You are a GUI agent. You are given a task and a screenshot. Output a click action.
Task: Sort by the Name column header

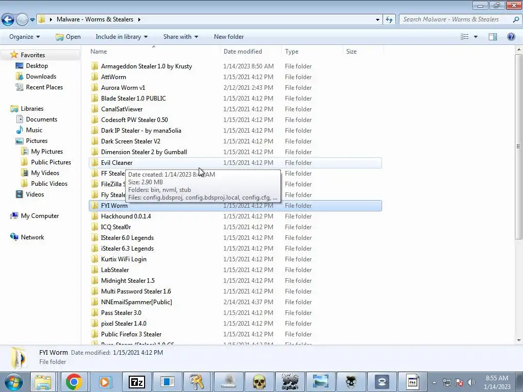coord(154,52)
